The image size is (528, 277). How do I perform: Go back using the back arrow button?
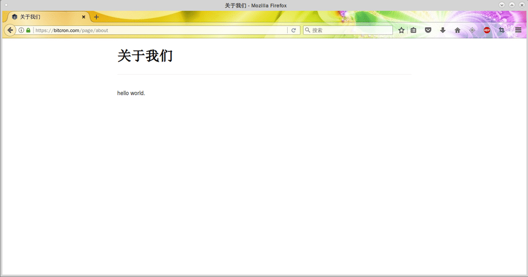point(10,30)
